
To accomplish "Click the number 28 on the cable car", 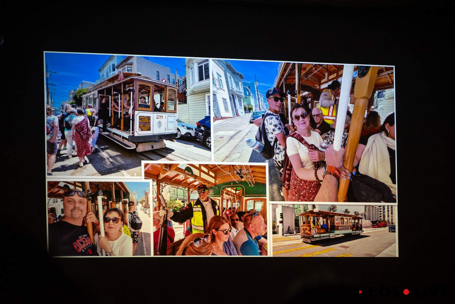I will tap(159, 117).
